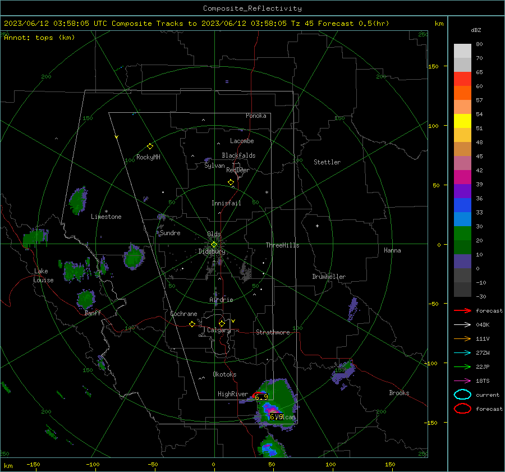Click the white 04DK arrow in the legend
505x472 pixels.
coord(462,325)
